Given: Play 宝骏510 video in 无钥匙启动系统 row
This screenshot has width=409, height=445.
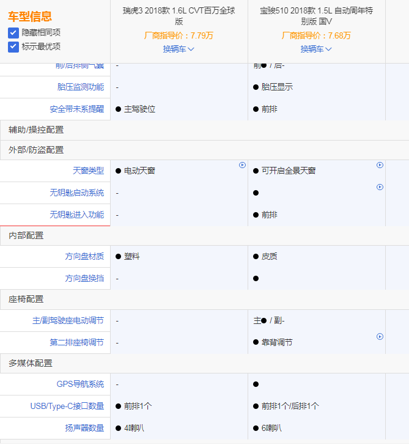Looking at the screenshot, I should 380,187.
